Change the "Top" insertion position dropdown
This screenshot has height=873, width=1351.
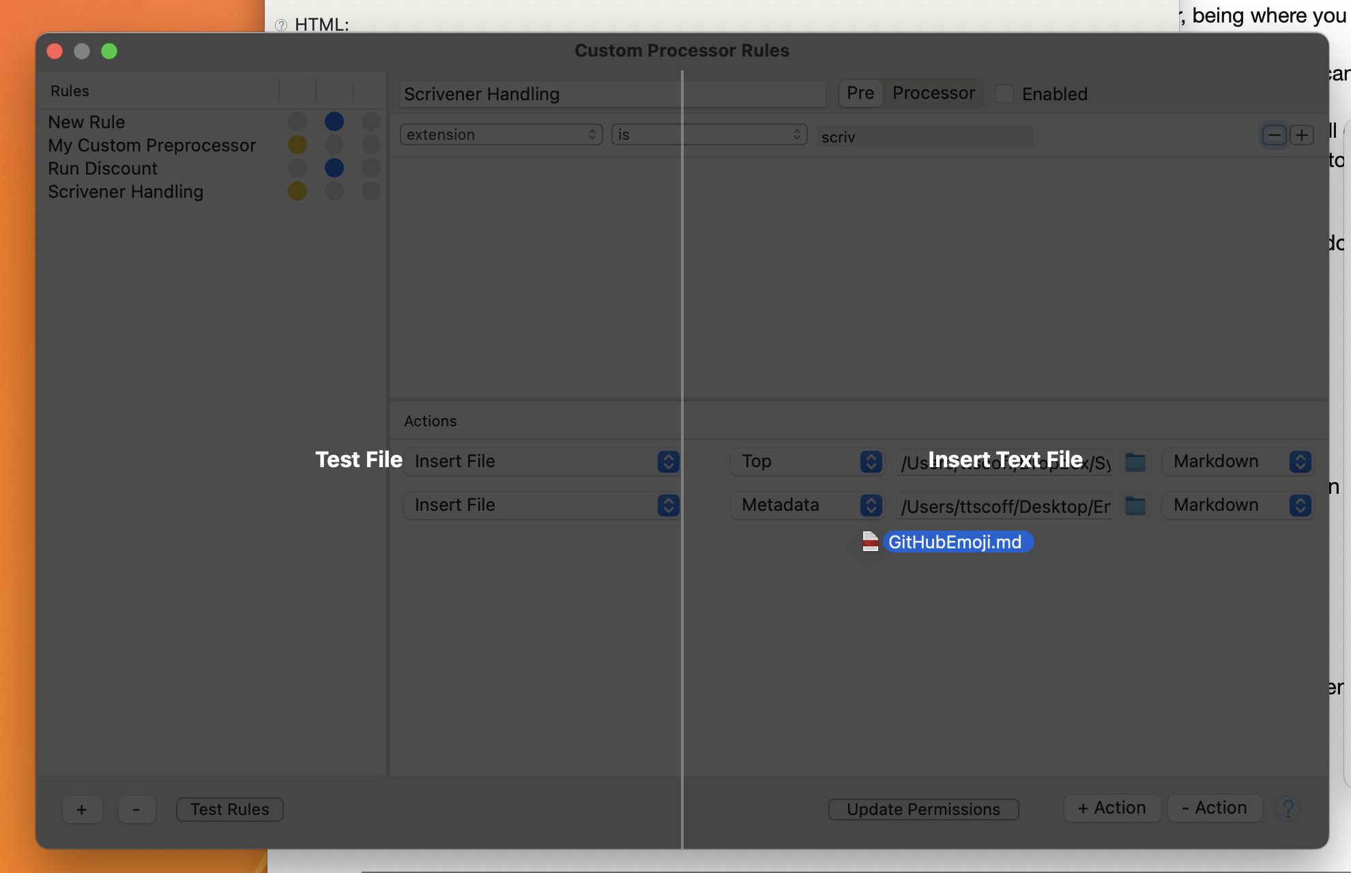(807, 462)
